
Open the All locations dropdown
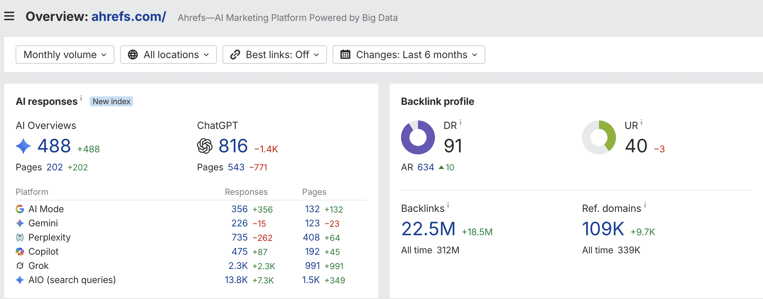168,55
